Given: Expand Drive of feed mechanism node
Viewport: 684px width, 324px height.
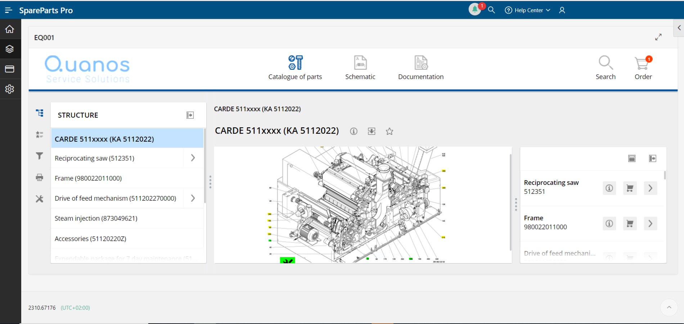Looking at the screenshot, I should [193, 198].
